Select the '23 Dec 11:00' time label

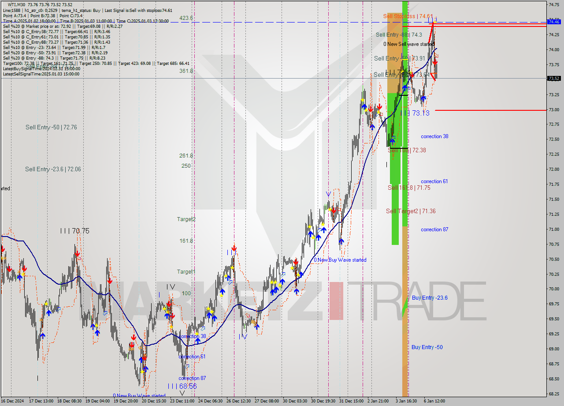(x=183, y=401)
